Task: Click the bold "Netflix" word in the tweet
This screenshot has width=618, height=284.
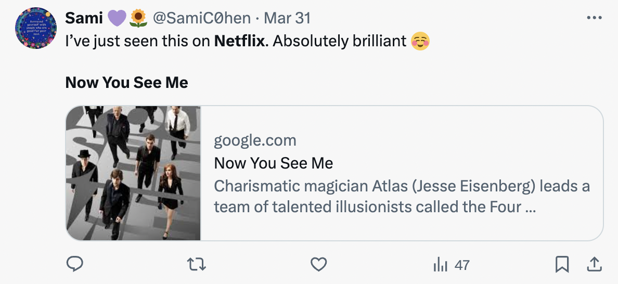Action: pos(239,41)
